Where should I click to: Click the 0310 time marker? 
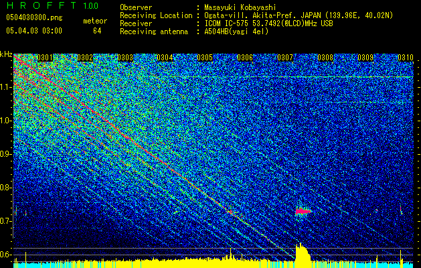(x=406, y=58)
